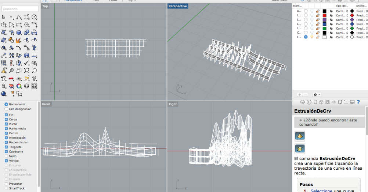The image size is (368, 192).
Task: Open linetype dropdown of the green layer
Action: [342, 29]
